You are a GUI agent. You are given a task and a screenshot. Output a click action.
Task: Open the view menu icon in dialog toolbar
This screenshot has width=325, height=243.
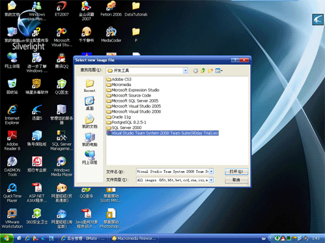click(x=218, y=71)
